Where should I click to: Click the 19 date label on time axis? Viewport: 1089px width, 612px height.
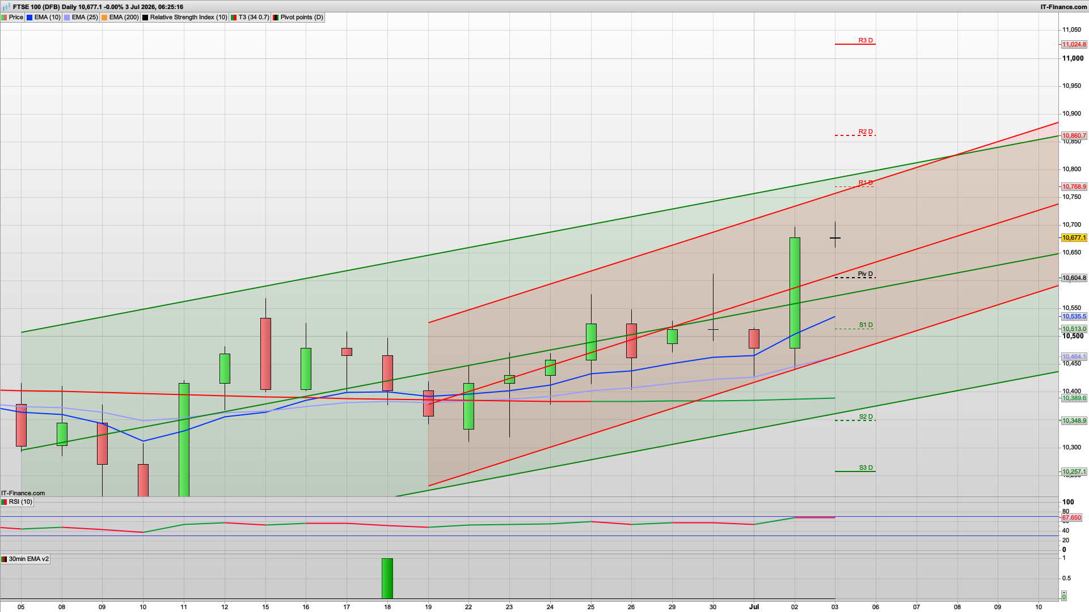click(x=428, y=607)
